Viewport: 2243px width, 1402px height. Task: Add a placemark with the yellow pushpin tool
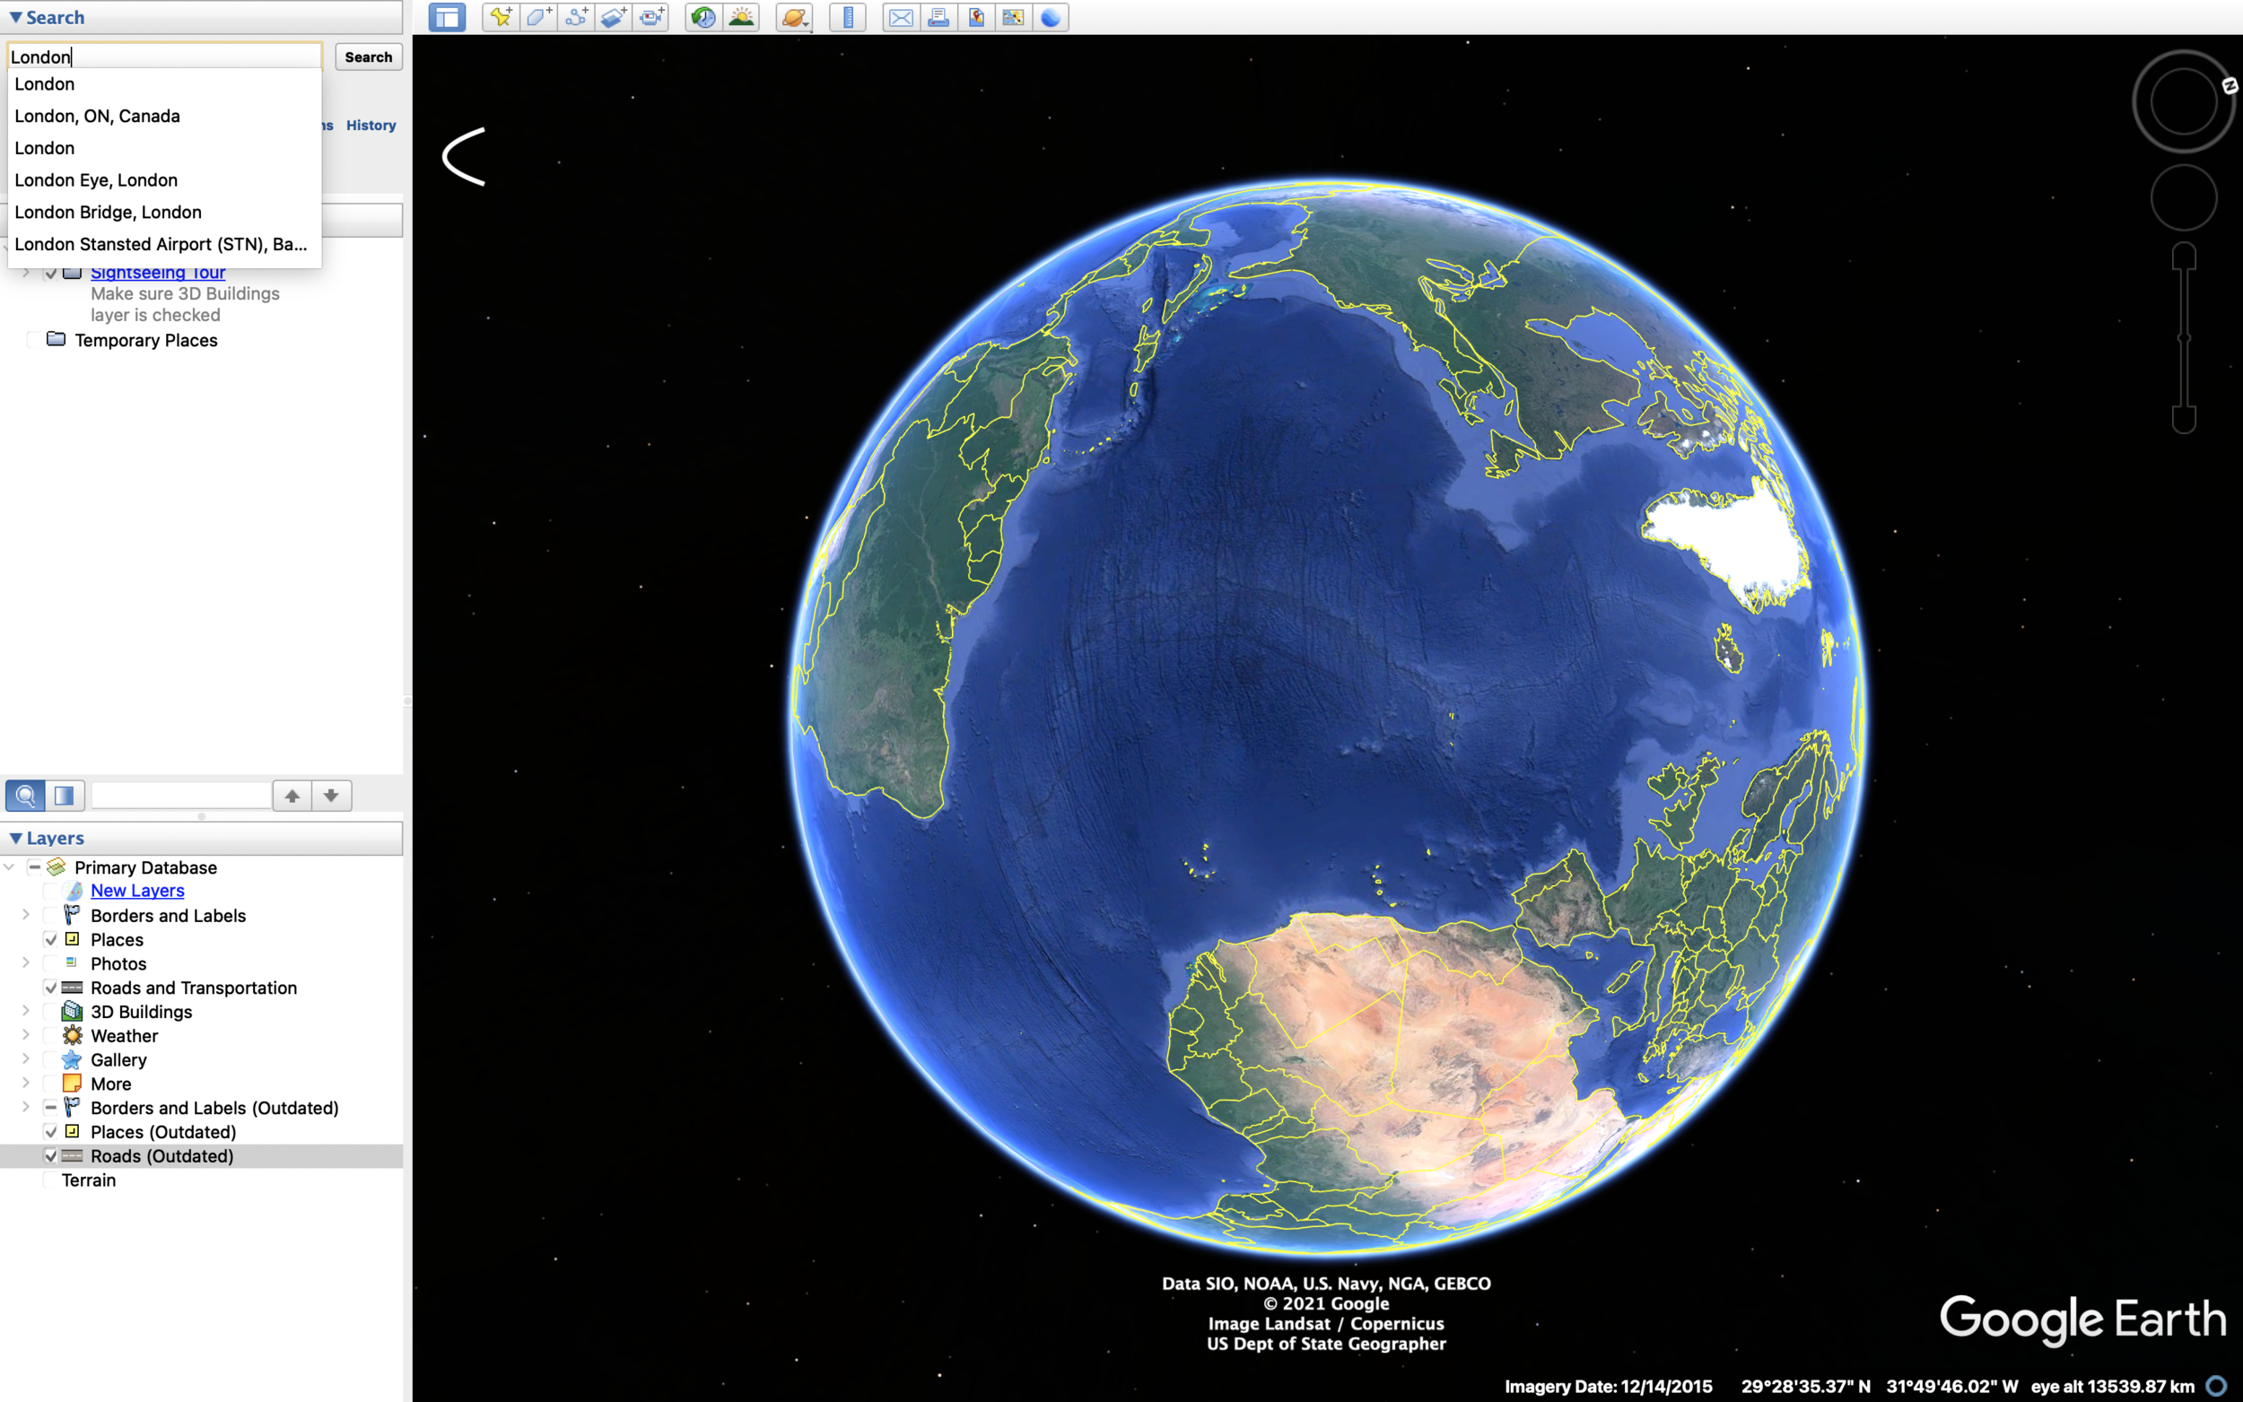tap(501, 18)
